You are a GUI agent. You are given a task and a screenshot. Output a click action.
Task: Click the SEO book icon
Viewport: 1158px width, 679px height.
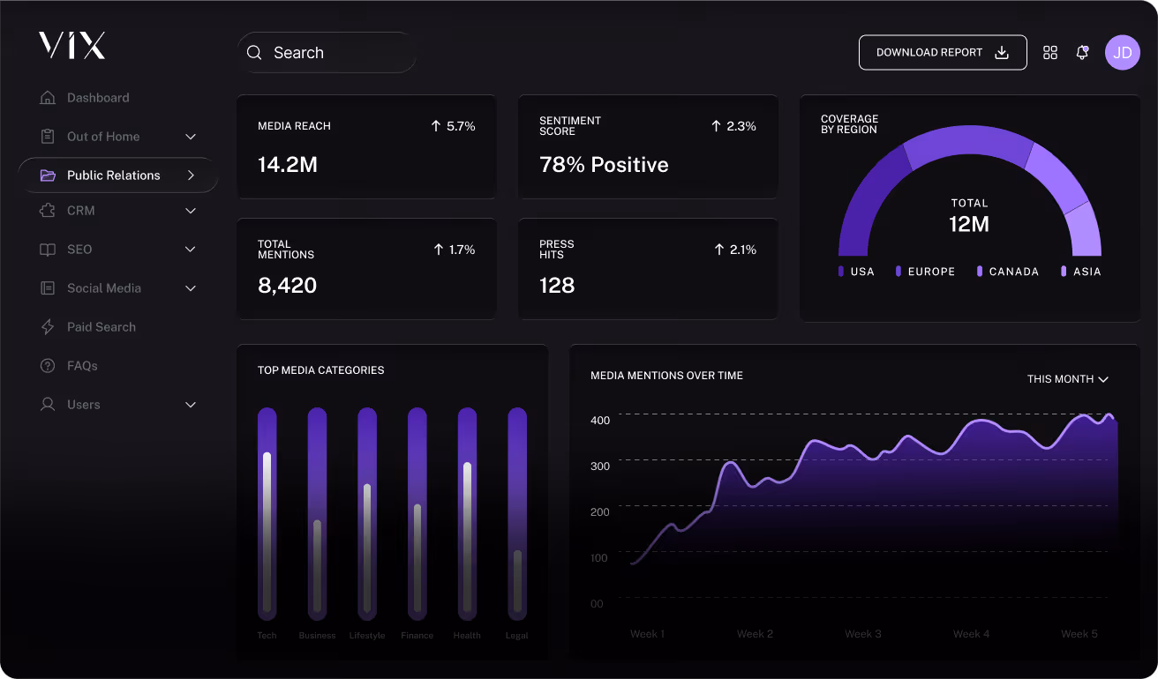tap(48, 250)
